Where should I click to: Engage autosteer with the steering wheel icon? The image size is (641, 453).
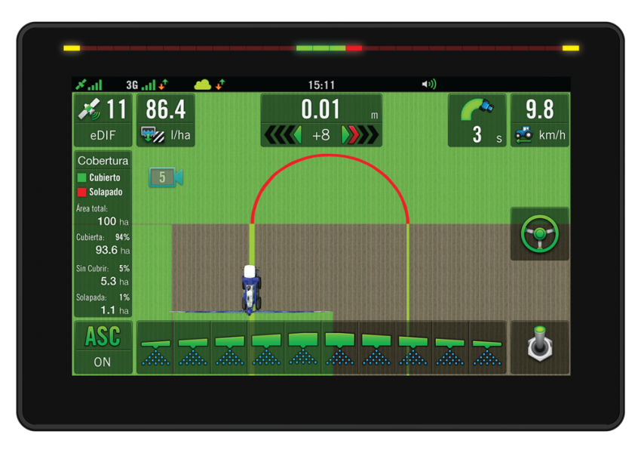coord(540,233)
